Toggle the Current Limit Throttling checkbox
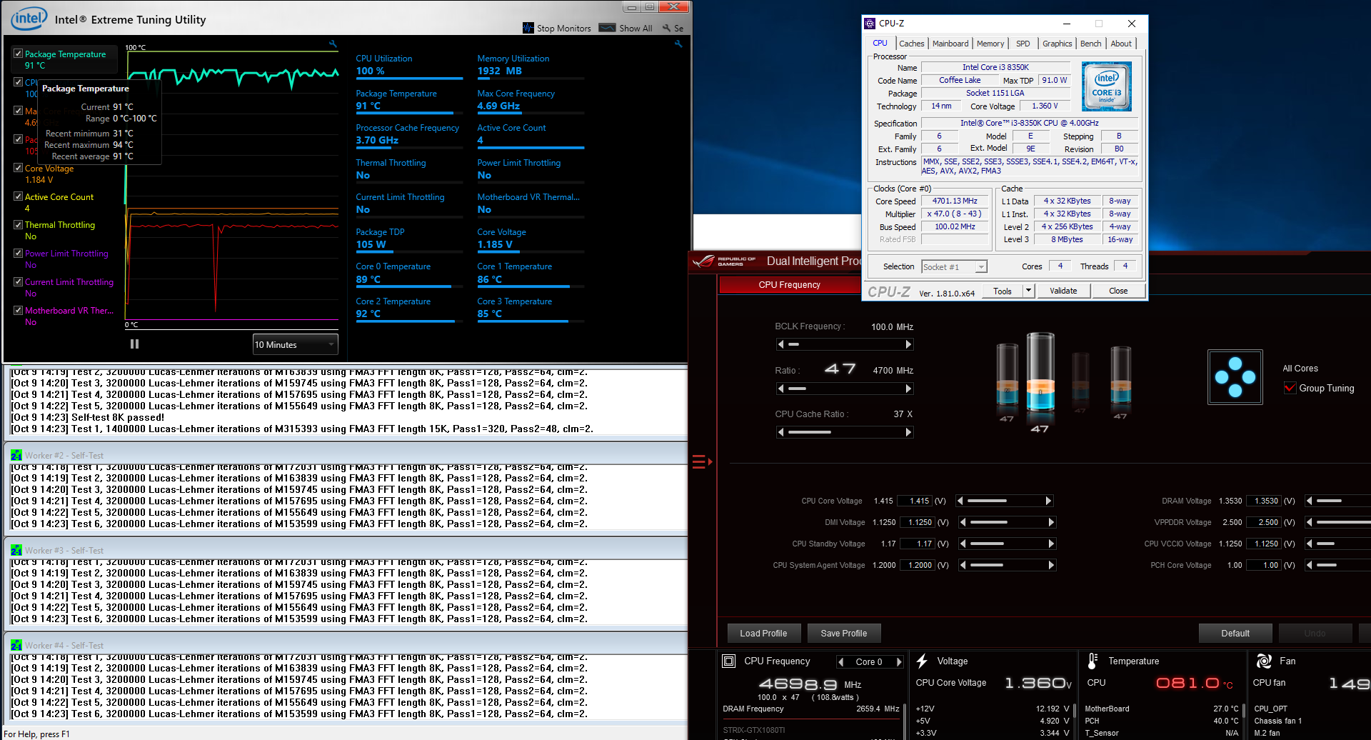Screen dimensions: 1371x740 click(x=19, y=281)
